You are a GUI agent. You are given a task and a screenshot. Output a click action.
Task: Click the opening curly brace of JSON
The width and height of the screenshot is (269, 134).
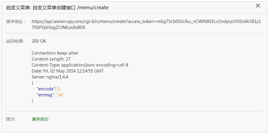click(33, 83)
